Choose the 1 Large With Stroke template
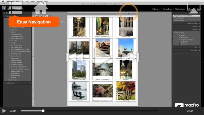Image resolution: width=204 pixels, height=115 pixels. pos(17,36)
